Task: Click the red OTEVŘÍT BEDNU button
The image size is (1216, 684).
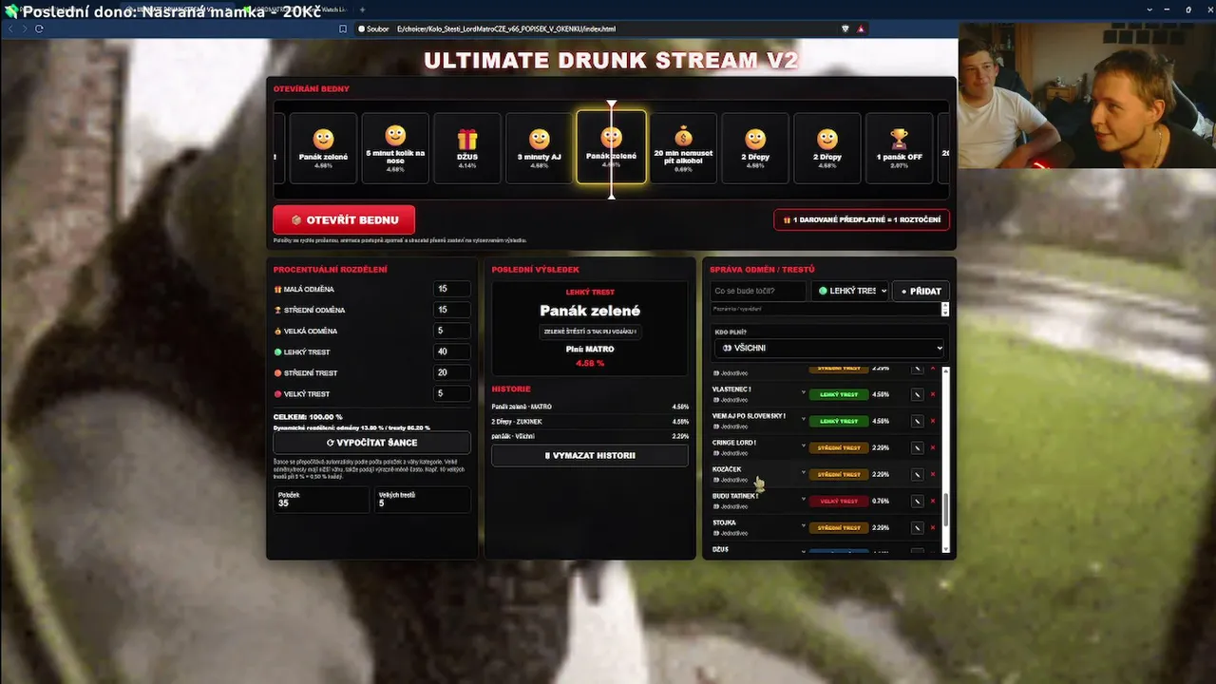Action: (x=344, y=219)
